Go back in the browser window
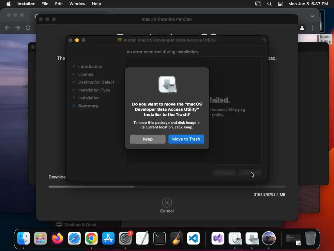Viewport: 334px width, 251px height. tap(7, 28)
